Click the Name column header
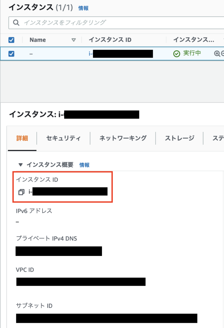 (38, 40)
